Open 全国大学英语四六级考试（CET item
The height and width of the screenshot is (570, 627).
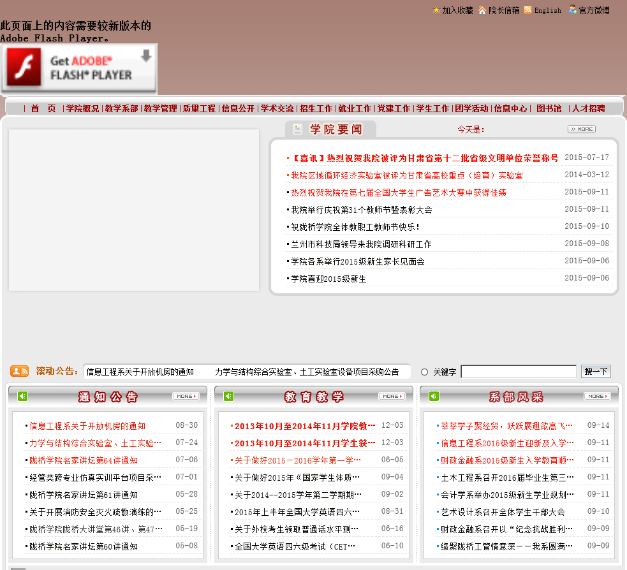pos(295,546)
